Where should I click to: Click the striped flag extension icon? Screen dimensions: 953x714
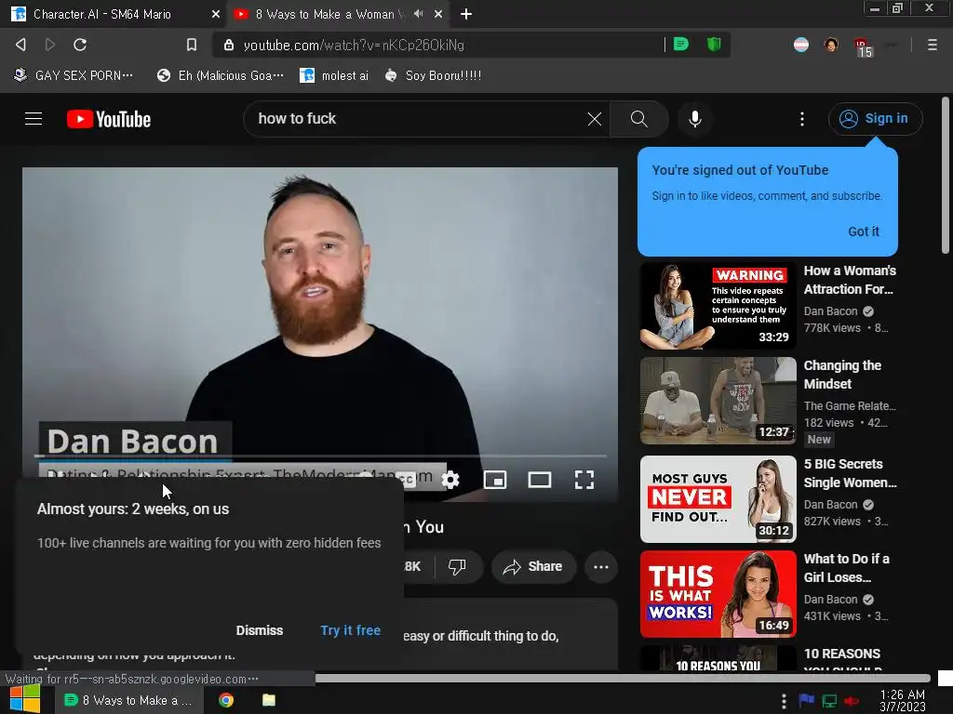(x=801, y=45)
